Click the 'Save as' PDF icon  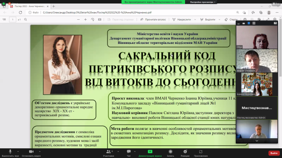[259, 19]
